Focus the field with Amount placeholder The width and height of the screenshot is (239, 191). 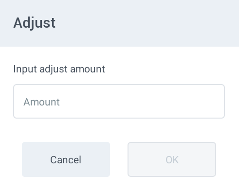pos(119,102)
